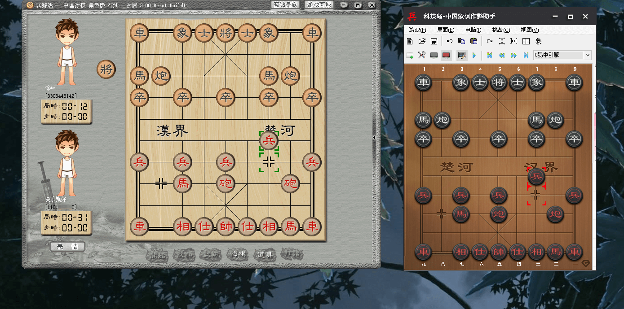Viewport: 624px width, 309px height.
Task: Open a saved game with folder icon
Action: click(422, 41)
